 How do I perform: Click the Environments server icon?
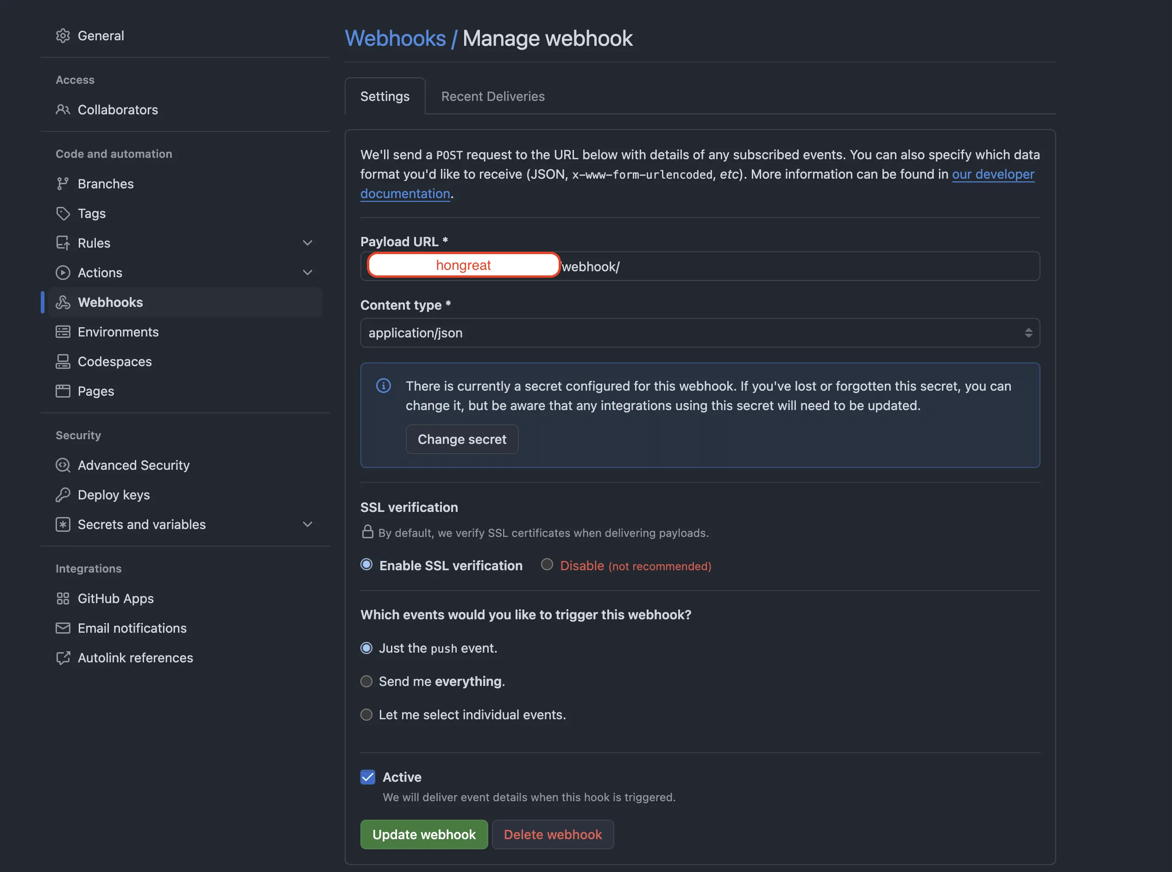tap(63, 331)
